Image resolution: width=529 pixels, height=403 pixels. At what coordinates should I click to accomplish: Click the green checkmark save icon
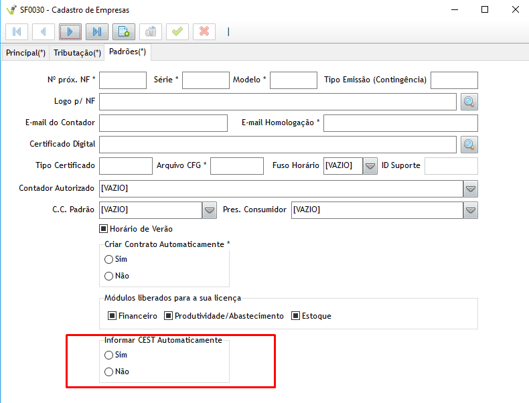[x=177, y=31]
